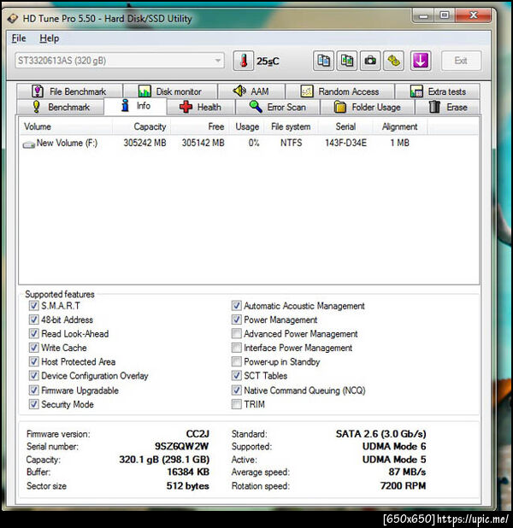Open the AAM tab
The height and width of the screenshot is (528, 513).
(x=251, y=91)
